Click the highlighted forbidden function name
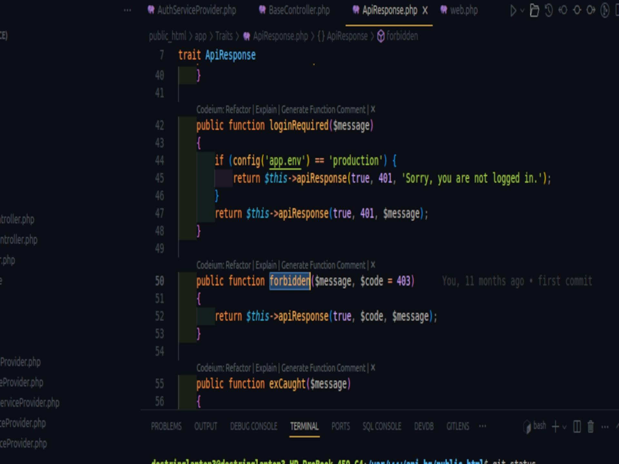This screenshot has width=619, height=464. [290, 281]
